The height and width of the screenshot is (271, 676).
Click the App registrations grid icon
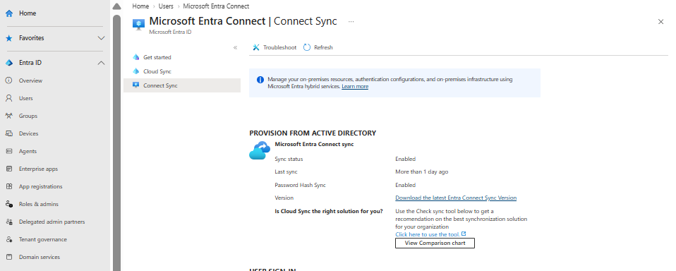click(x=9, y=186)
